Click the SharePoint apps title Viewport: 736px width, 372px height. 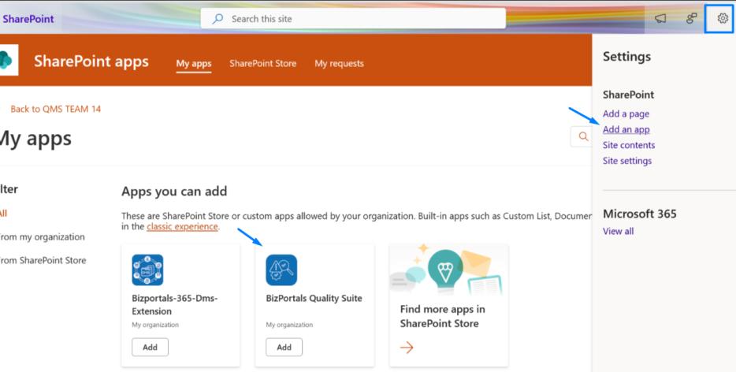(91, 61)
